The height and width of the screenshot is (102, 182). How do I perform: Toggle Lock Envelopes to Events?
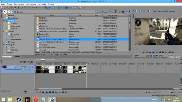(x=59, y=8)
